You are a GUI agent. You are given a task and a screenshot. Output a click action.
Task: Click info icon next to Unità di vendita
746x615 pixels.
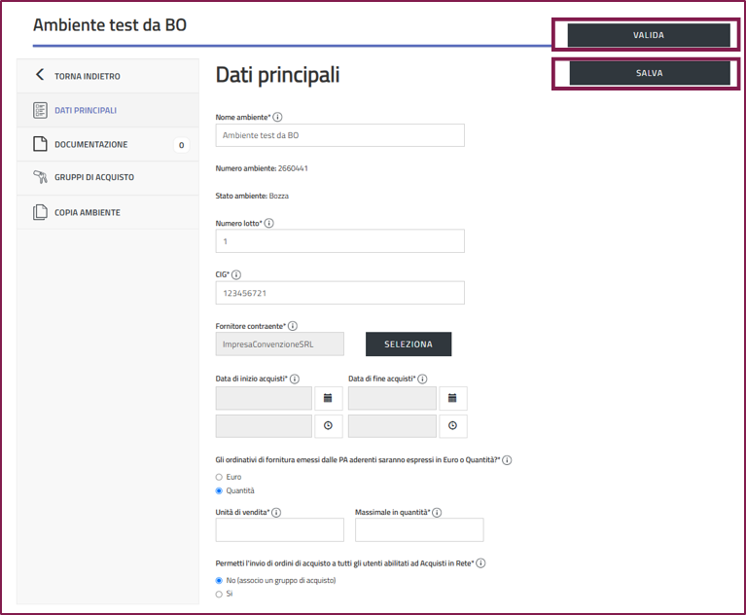tap(276, 512)
